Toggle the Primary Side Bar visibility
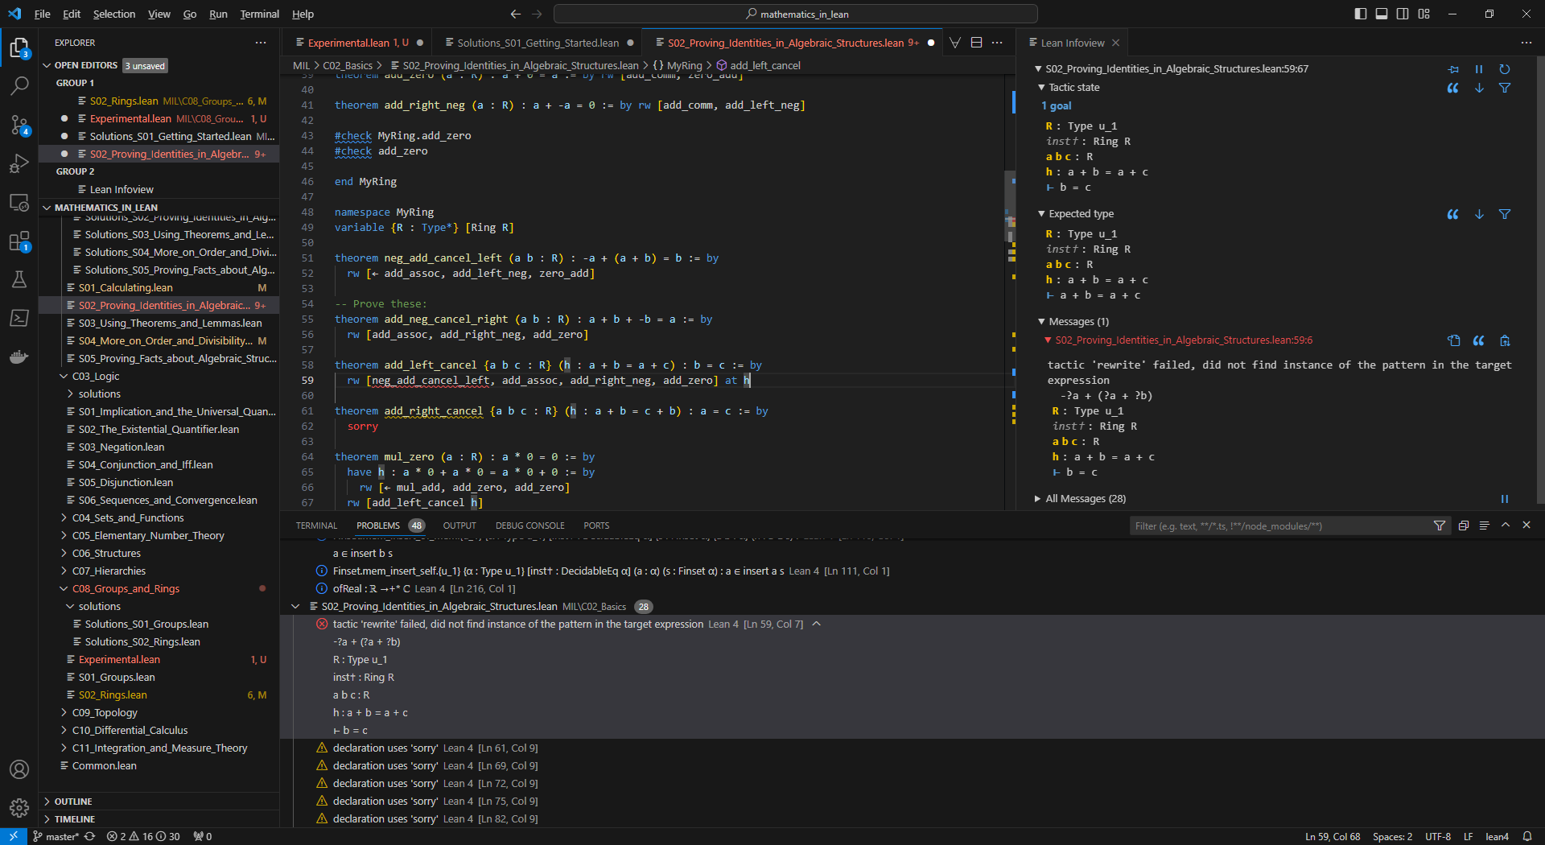This screenshot has height=845, width=1545. (x=1361, y=14)
